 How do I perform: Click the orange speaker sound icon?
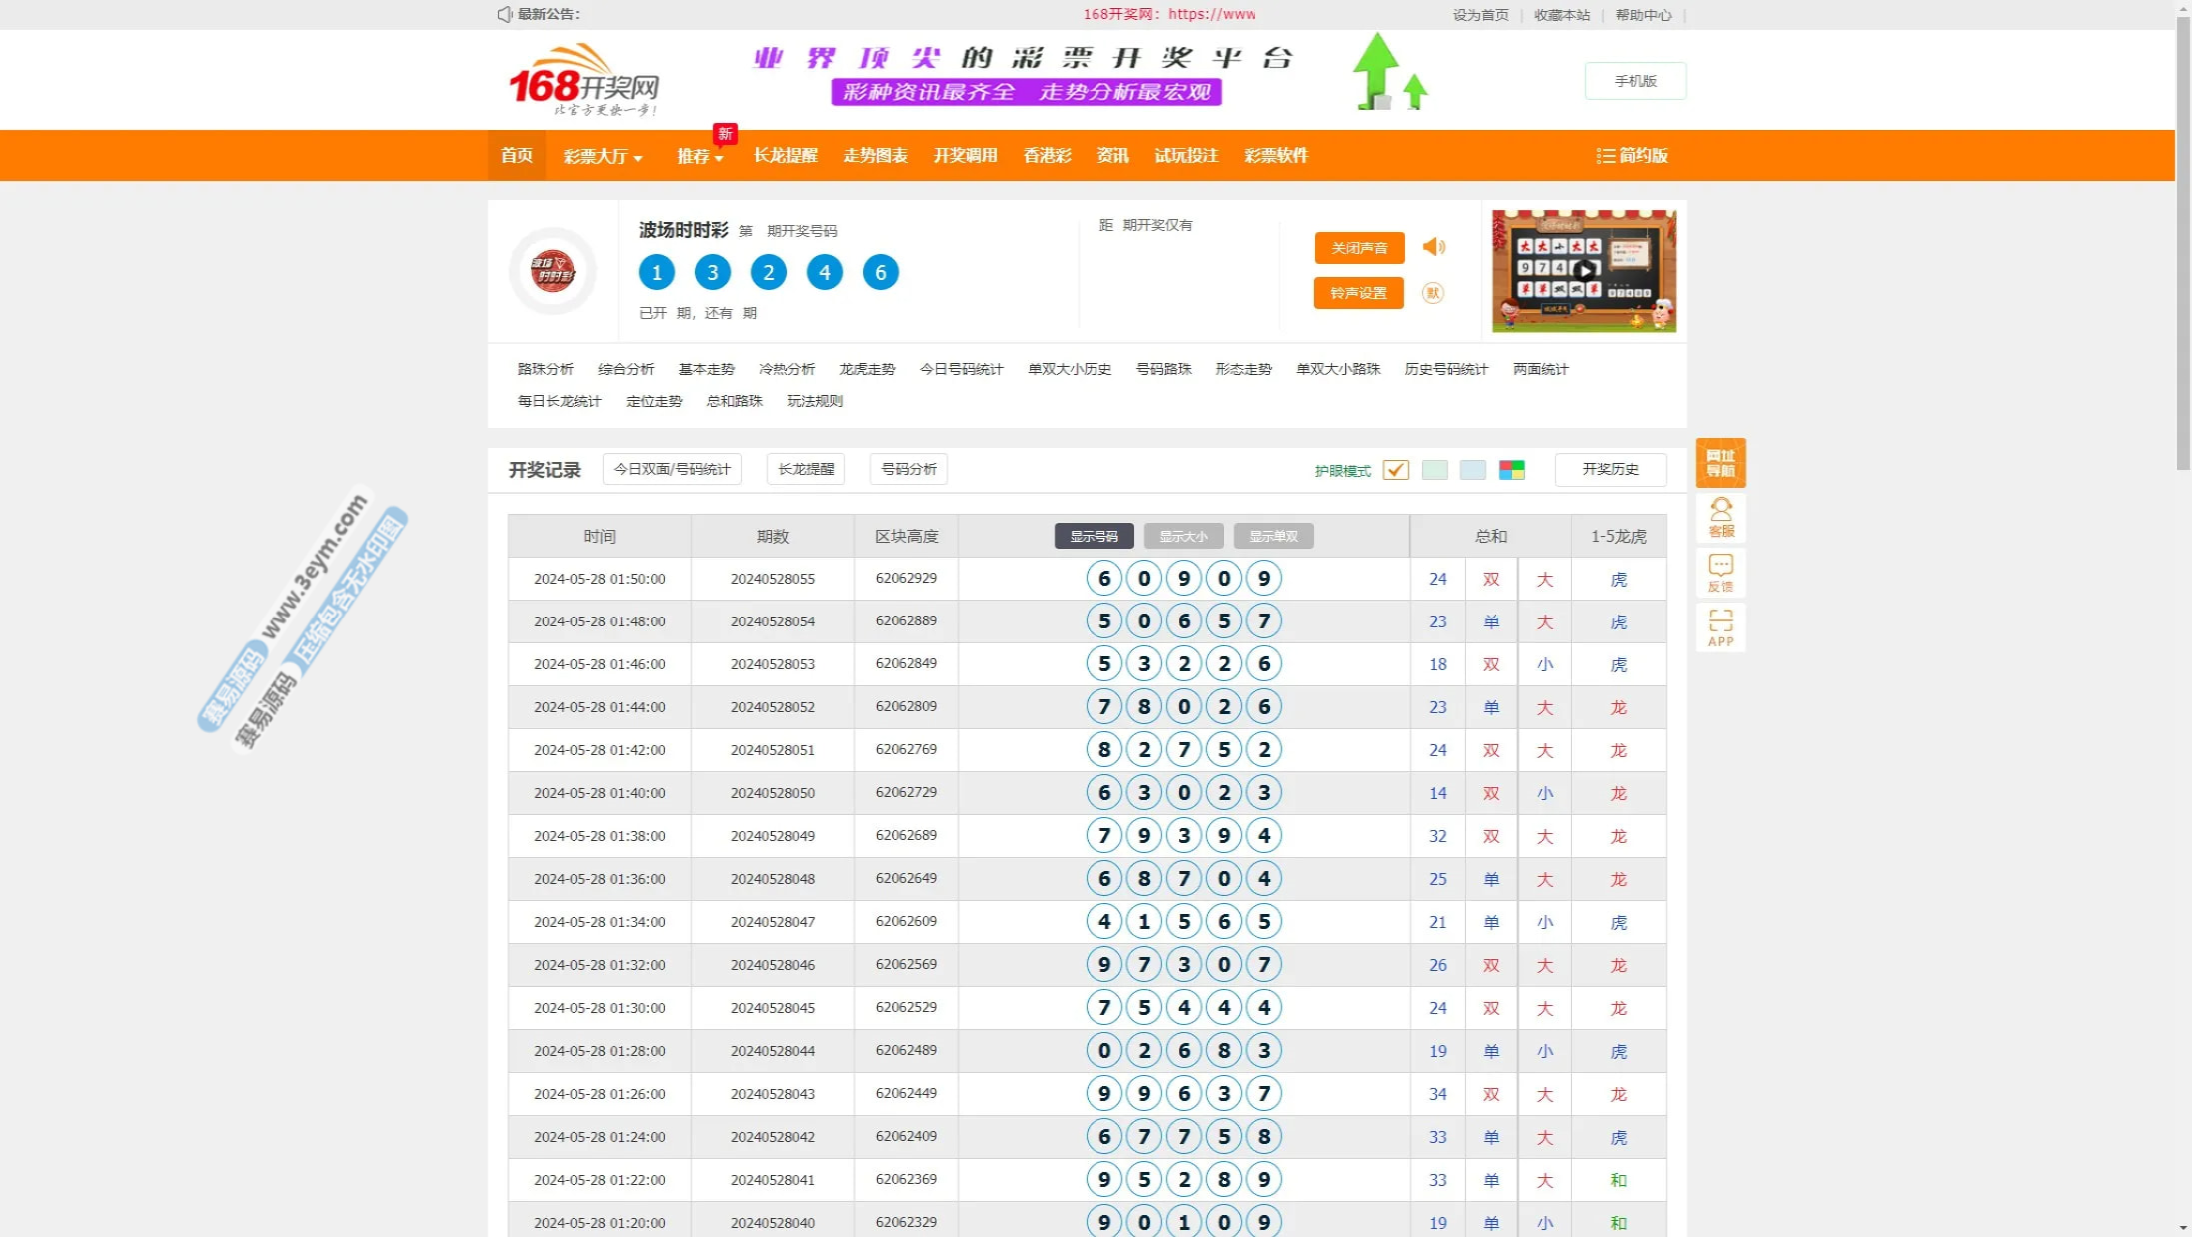point(1434,247)
